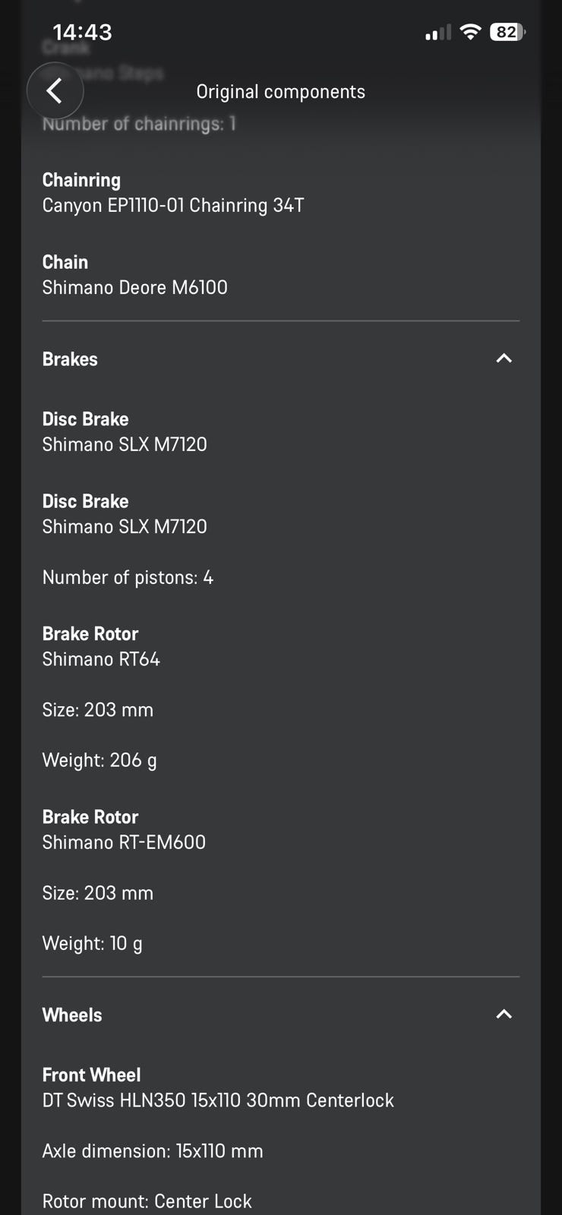Screen dimensions: 562x1215
Task: Tap the back arrow button
Action: (55, 91)
